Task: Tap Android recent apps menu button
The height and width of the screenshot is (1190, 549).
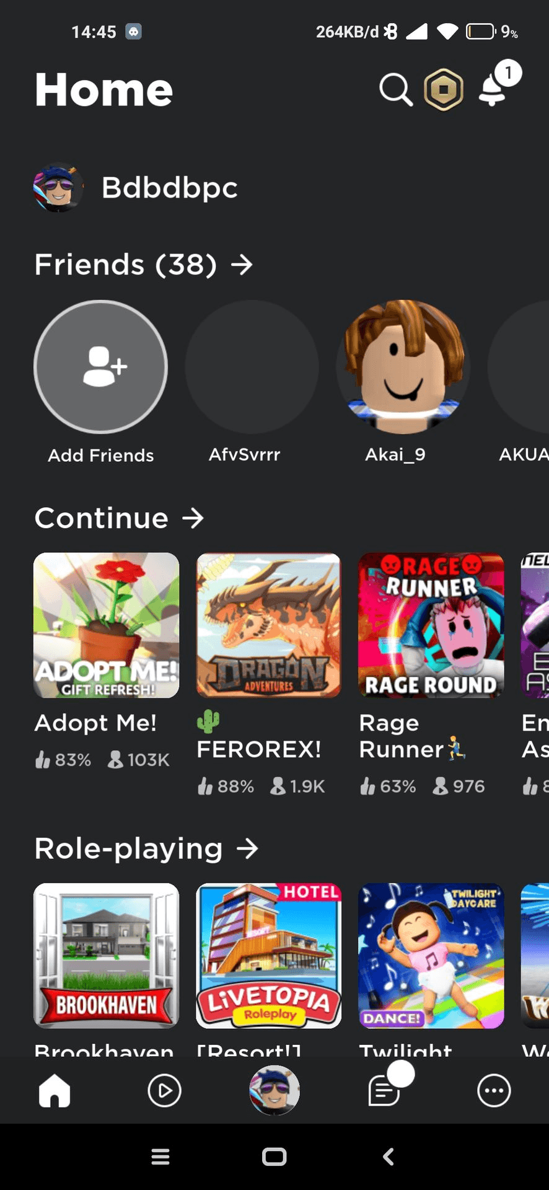Action: pos(160,1157)
